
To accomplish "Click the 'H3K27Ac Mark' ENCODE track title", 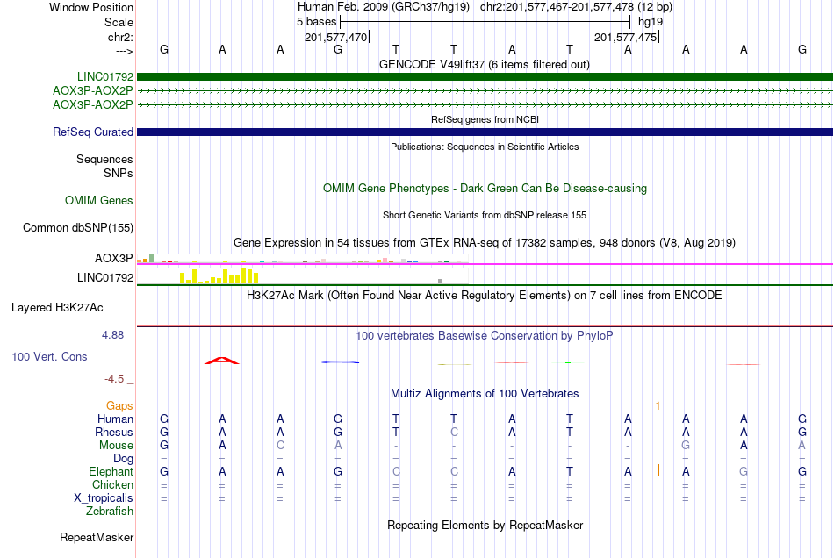I will click(485, 296).
